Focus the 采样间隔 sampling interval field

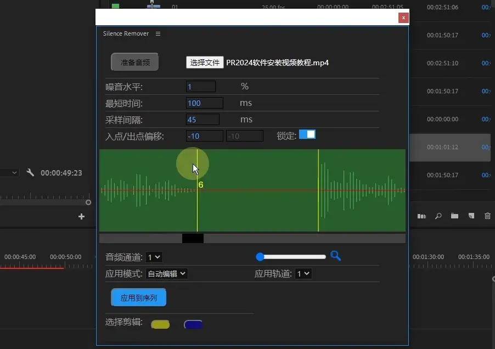(x=203, y=119)
